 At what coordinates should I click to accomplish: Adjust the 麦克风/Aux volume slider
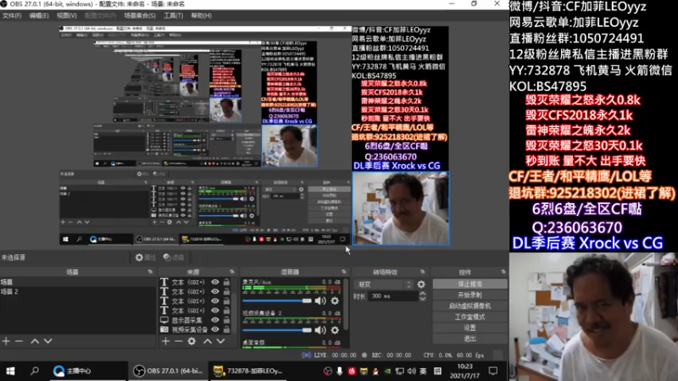277,301
